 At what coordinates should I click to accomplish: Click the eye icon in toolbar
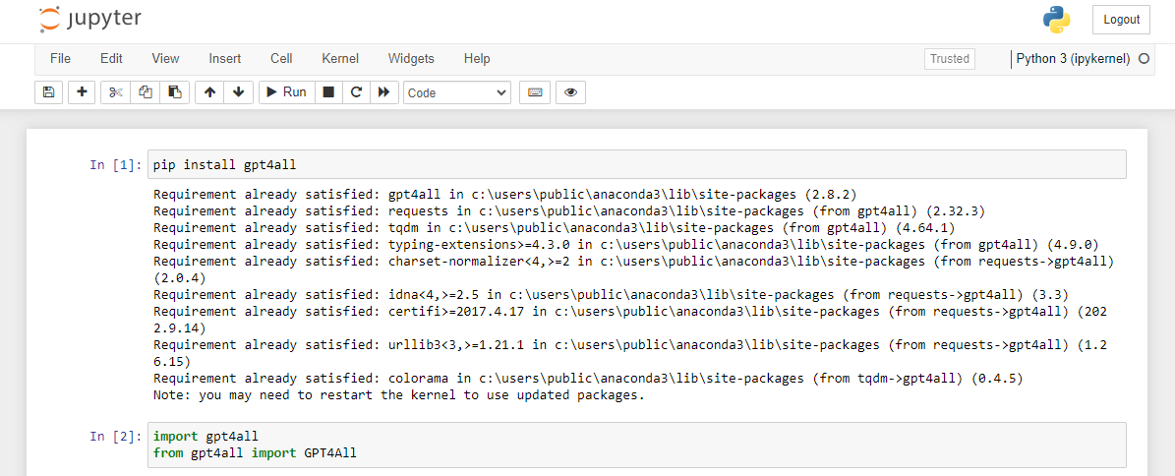[571, 92]
